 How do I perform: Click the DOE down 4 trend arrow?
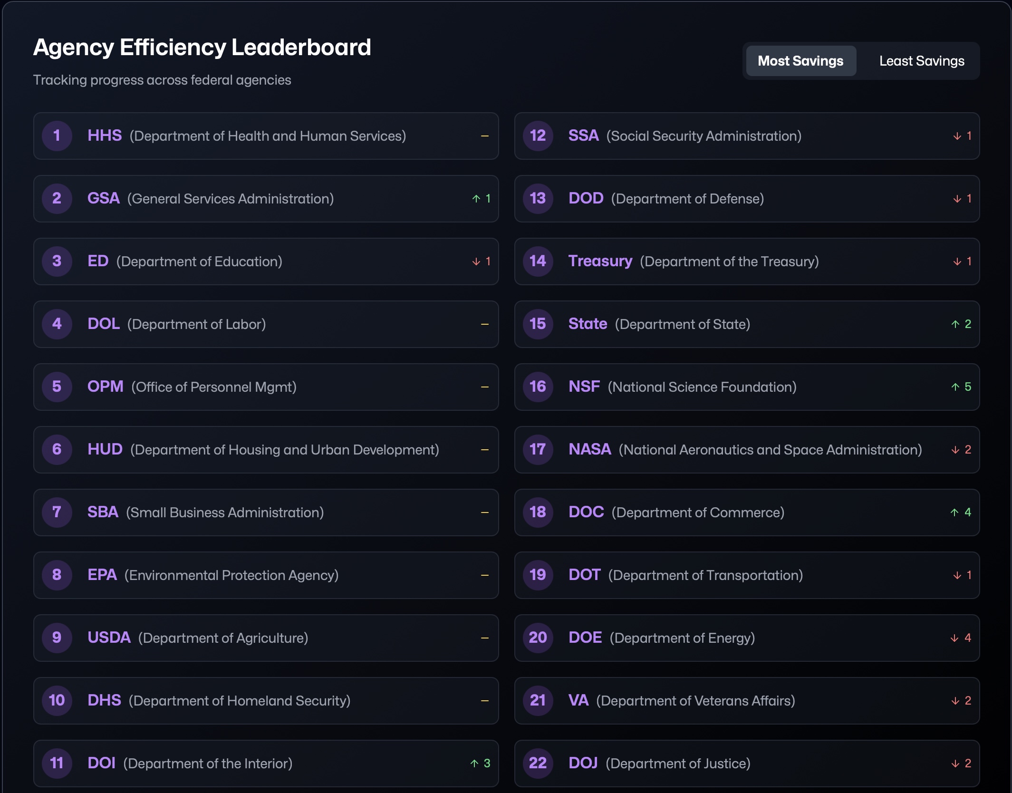point(960,638)
